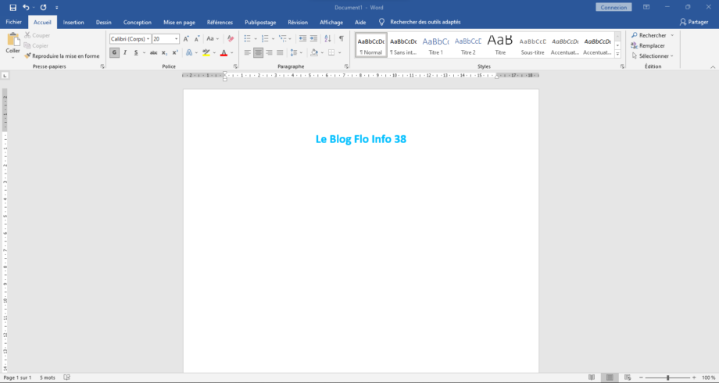Switch to the Mise en page tab

(179, 22)
